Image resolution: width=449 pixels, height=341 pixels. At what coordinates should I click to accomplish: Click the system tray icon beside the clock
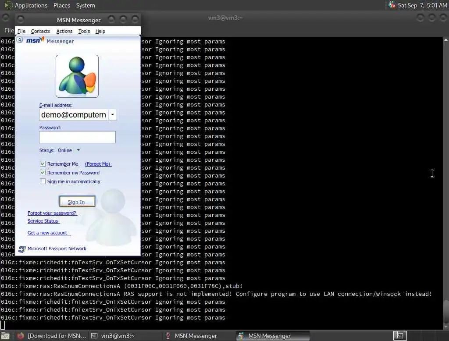392,5
